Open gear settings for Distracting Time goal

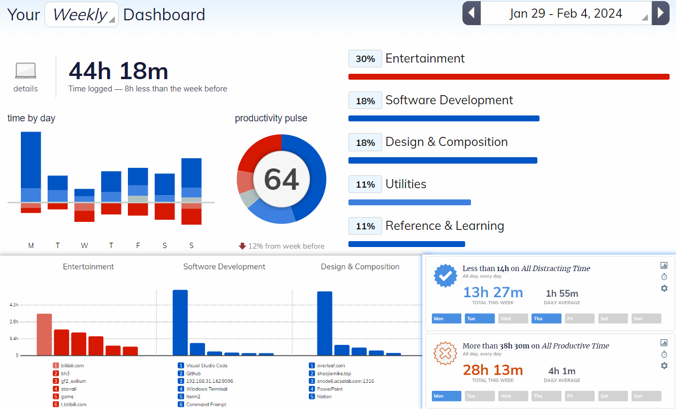664,288
